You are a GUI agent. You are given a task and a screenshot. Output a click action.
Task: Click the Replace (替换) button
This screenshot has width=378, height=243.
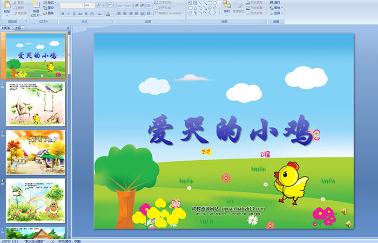(276, 8)
